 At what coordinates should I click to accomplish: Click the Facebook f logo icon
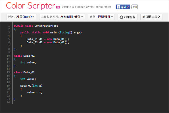click(x=118, y=7)
